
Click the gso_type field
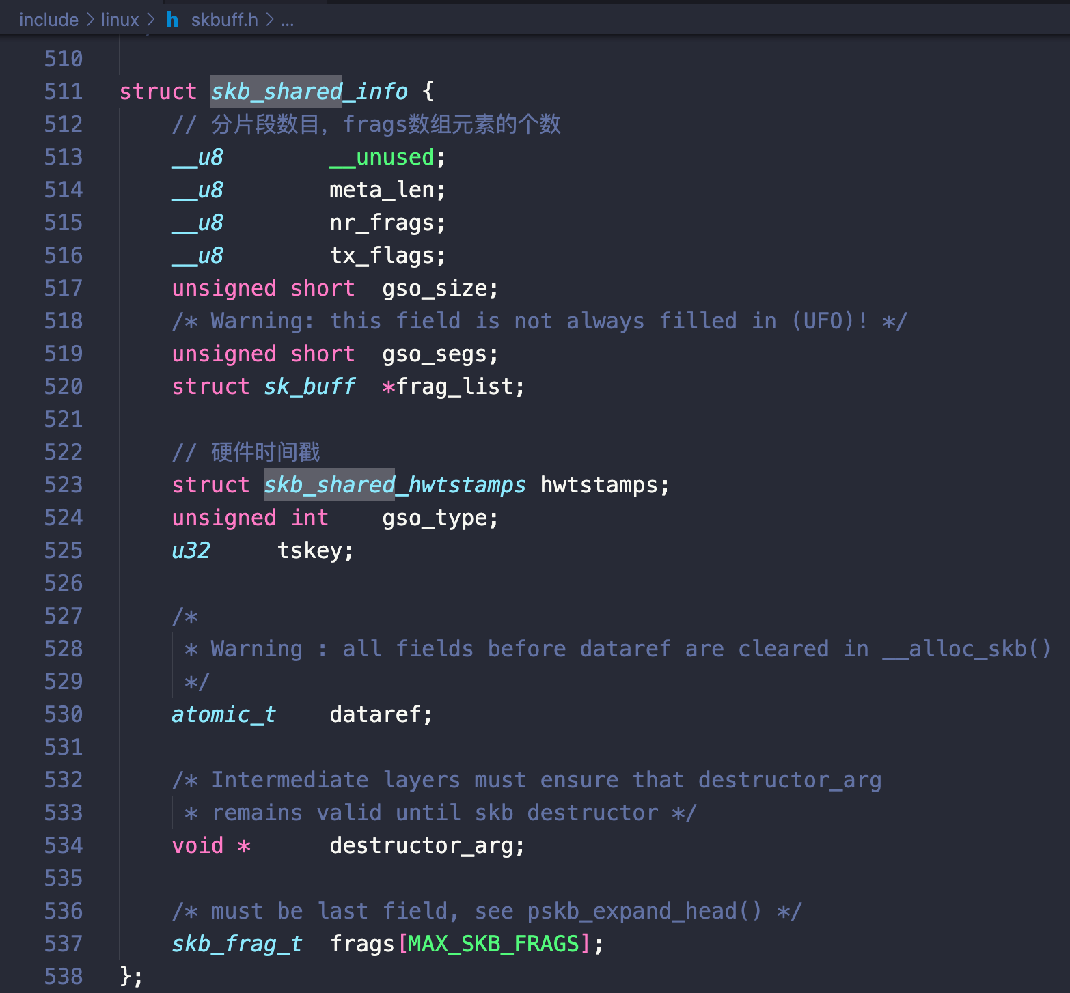(x=435, y=518)
